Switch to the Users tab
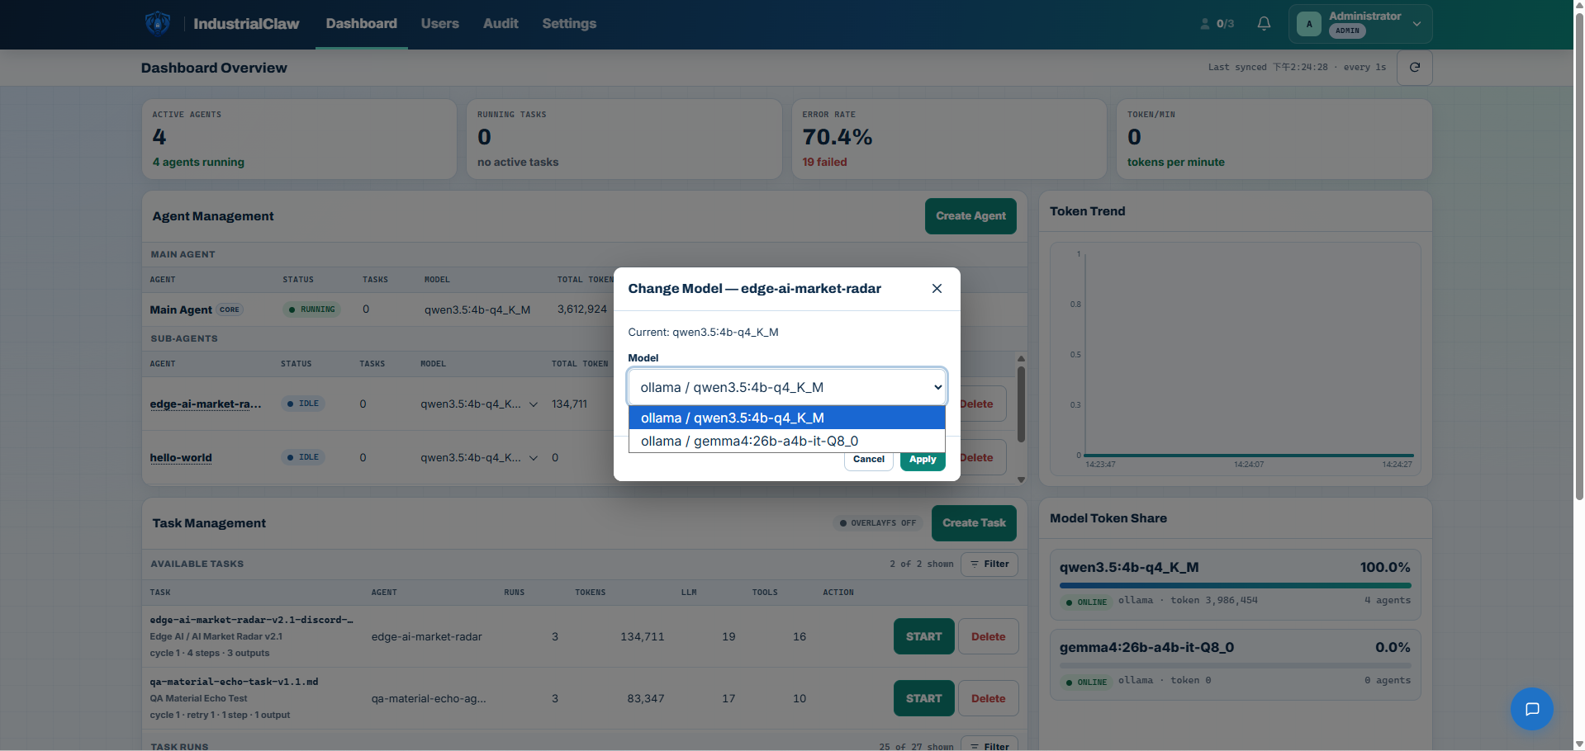 click(x=439, y=24)
